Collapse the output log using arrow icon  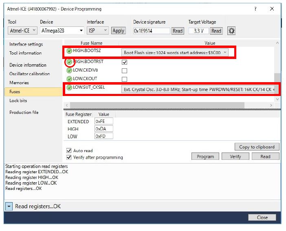[9, 207]
